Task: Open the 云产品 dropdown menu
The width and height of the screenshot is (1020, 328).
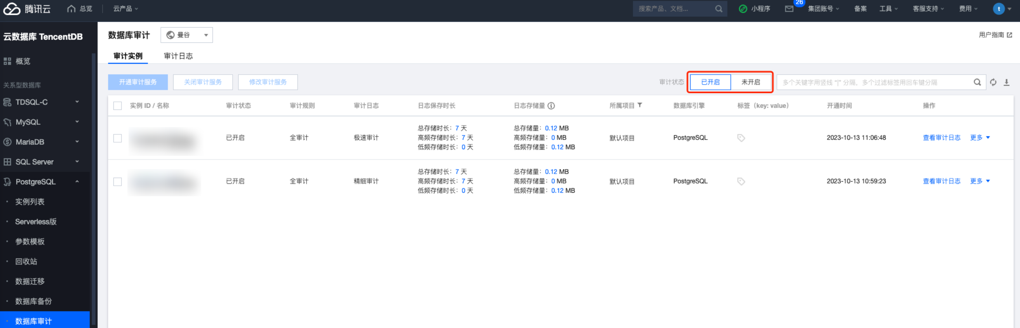Action: coord(125,9)
